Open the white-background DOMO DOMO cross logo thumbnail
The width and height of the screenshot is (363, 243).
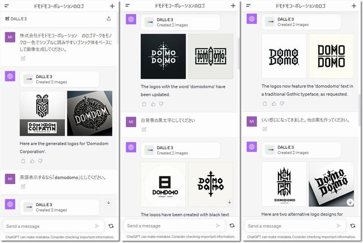(x=210, y=185)
